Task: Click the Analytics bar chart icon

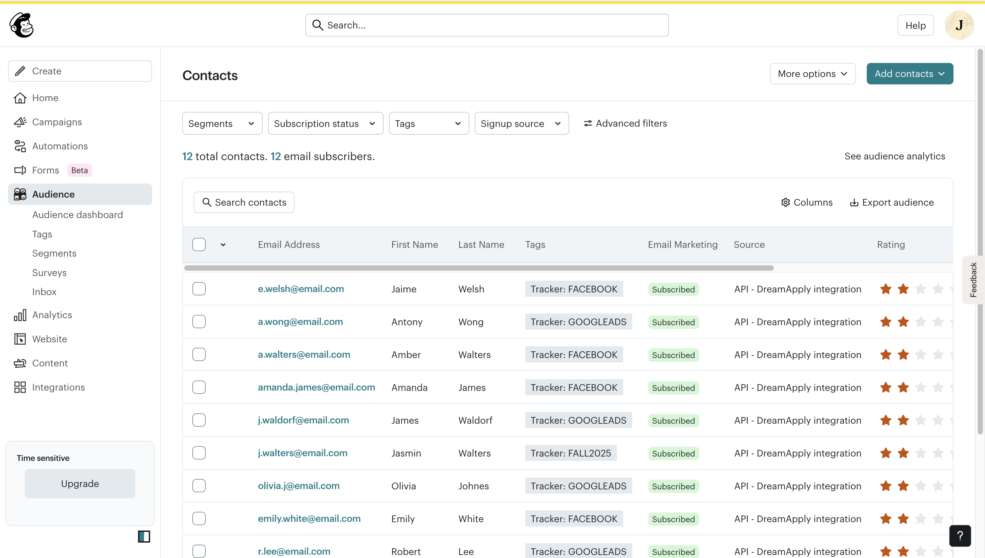Action: tap(20, 315)
